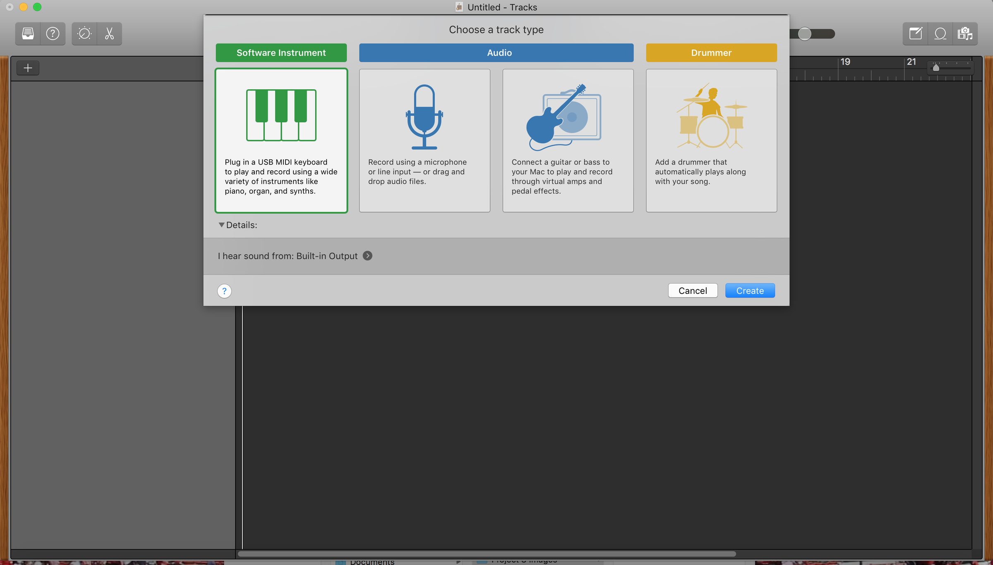The height and width of the screenshot is (565, 993).
Task: Open dialog help question mark button
Action: tap(224, 291)
